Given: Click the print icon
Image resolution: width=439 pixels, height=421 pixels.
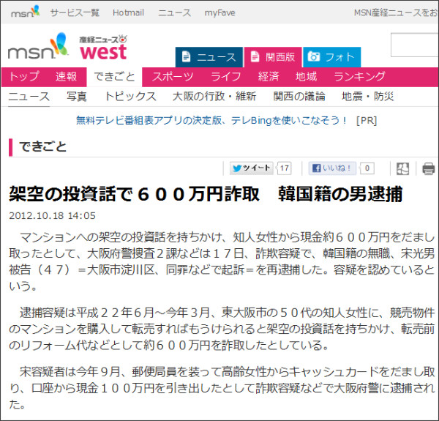Looking at the screenshot, I should pyautogui.click(x=428, y=168).
